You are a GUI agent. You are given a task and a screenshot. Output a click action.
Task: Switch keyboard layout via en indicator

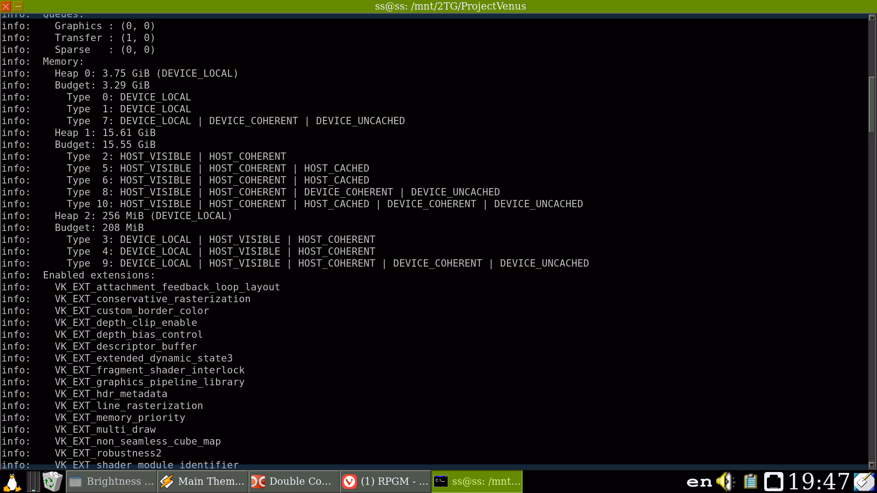[699, 482]
